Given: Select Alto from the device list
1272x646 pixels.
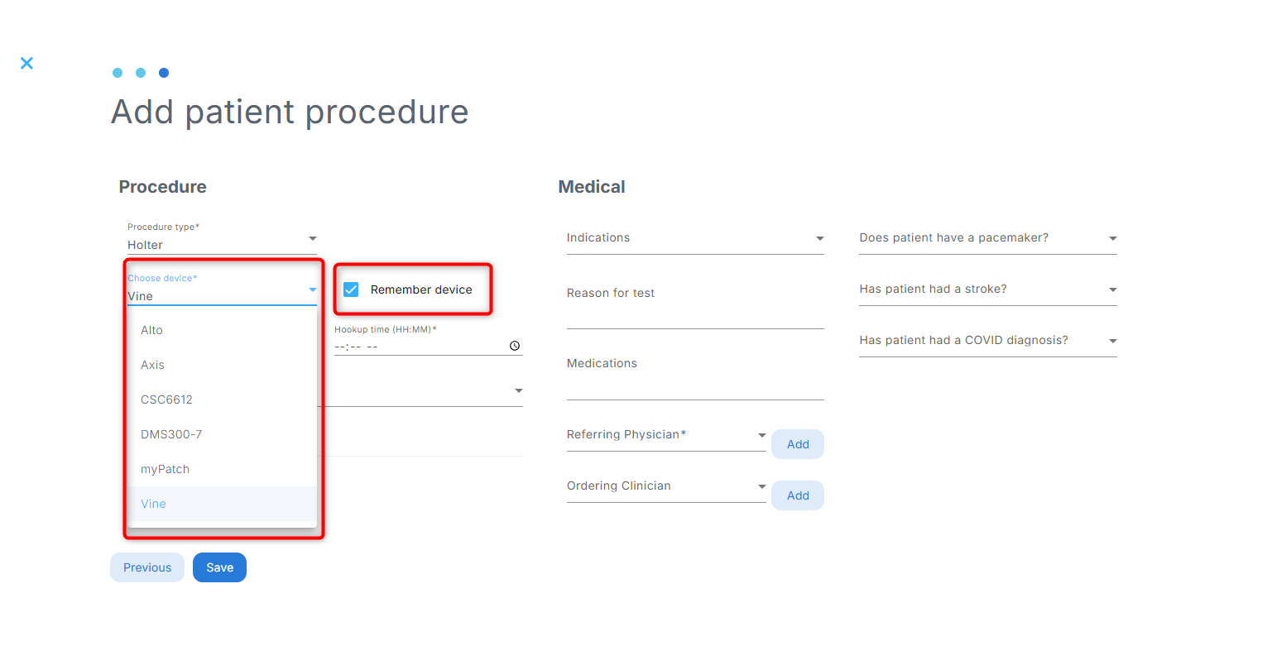Looking at the screenshot, I should pyautogui.click(x=222, y=330).
